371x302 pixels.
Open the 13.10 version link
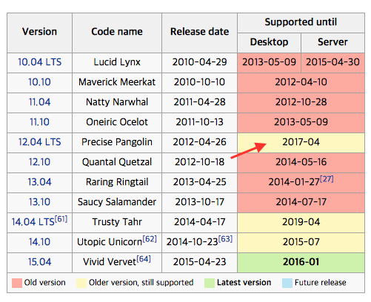pyautogui.click(x=39, y=202)
